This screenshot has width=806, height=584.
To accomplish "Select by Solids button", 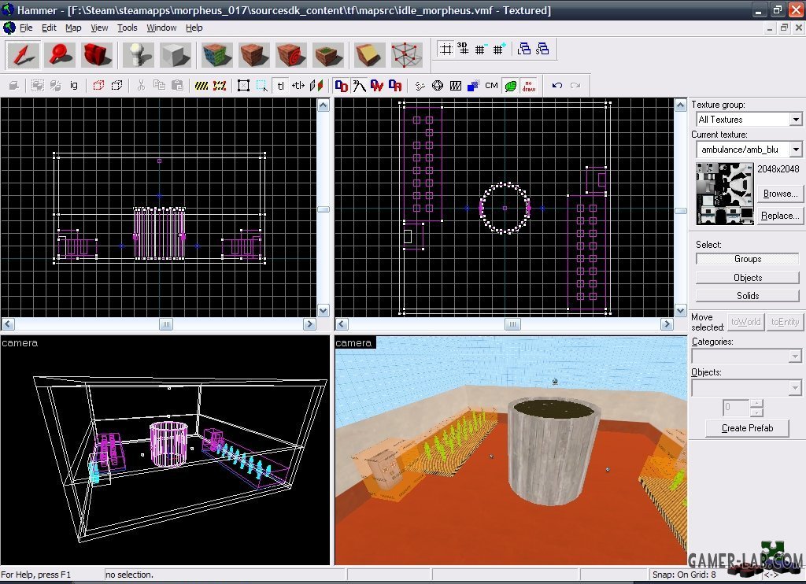I will point(748,296).
